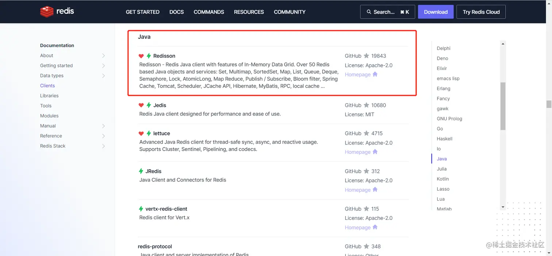The image size is (552, 256).
Task: Select Lua in the language list
Action: [x=441, y=199]
